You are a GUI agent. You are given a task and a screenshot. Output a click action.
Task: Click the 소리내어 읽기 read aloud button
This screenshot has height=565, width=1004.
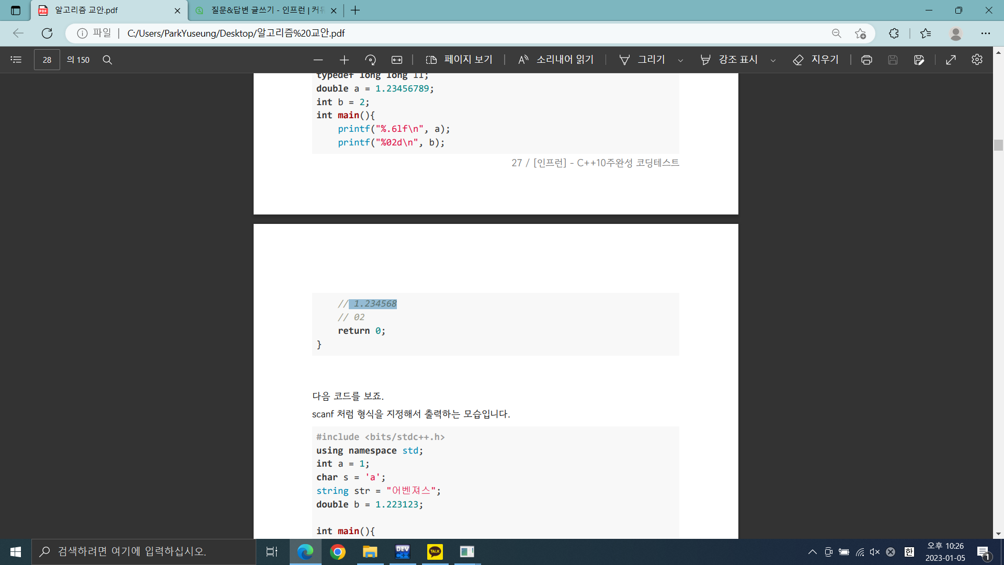556,60
